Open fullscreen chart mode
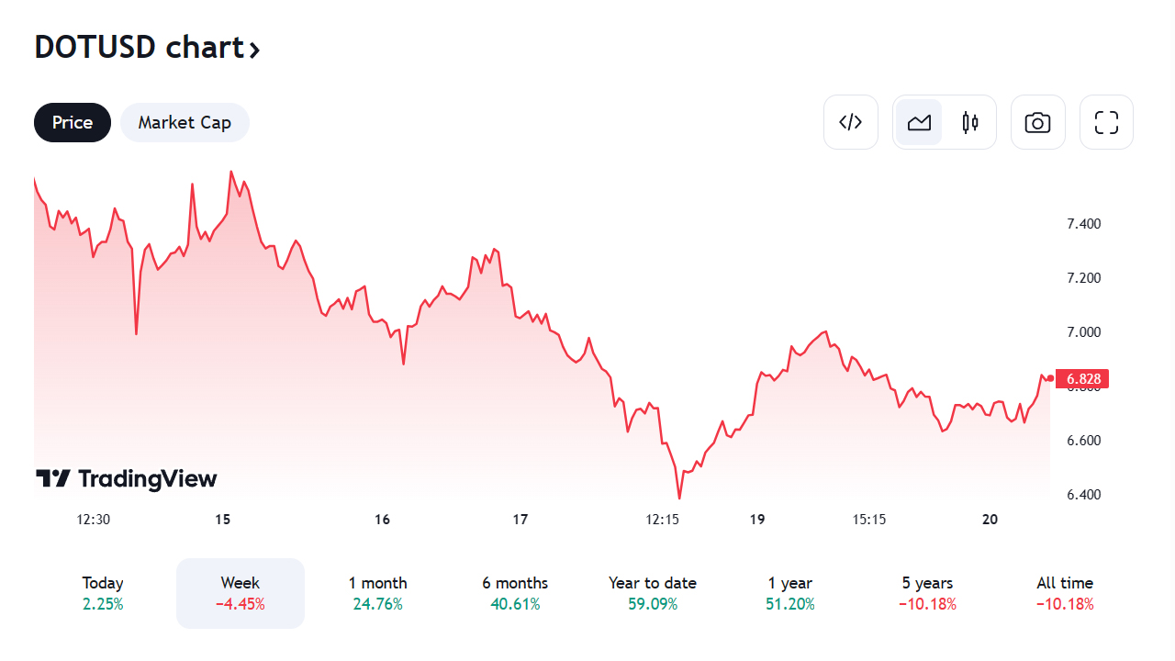Image resolution: width=1175 pixels, height=661 pixels. click(x=1106, y=122)
